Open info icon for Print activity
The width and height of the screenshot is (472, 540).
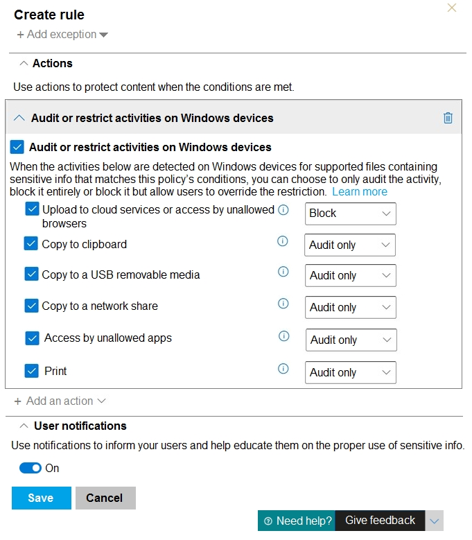click(x=283, y=369)
